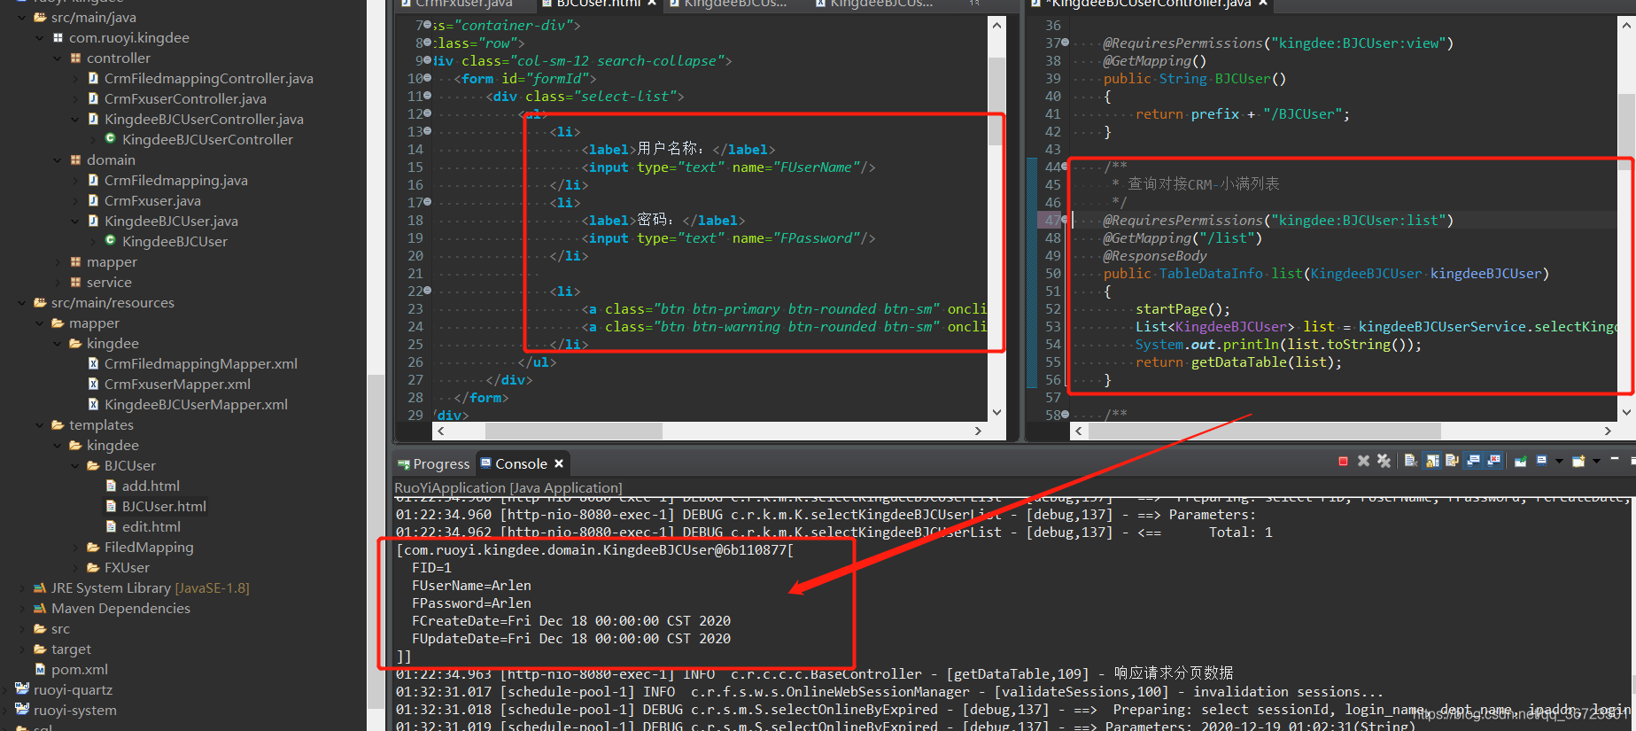This screenshot has height=731, width=1636.
Task: Expand the FXUser folder
Action: tap(75, 568)
